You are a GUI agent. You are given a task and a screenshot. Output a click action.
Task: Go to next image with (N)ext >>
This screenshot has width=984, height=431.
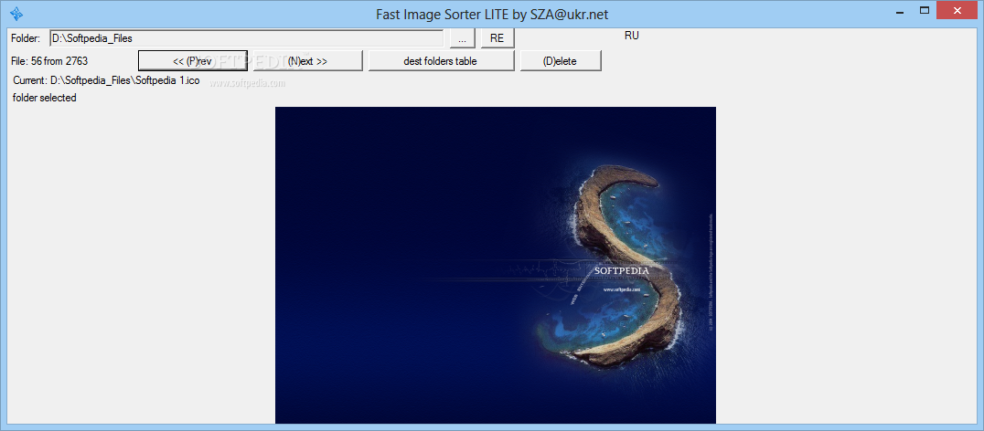(307, 61)
